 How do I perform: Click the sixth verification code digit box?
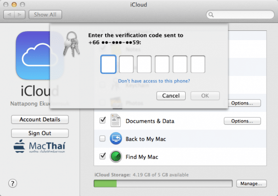(x=198, y=64)
